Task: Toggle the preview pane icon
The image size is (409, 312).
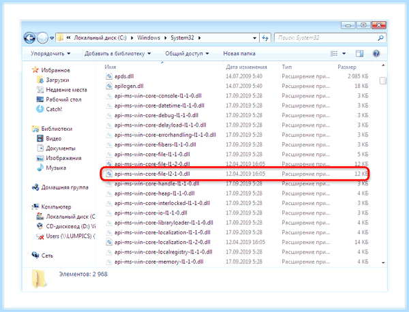Action: tap(359, 53)
